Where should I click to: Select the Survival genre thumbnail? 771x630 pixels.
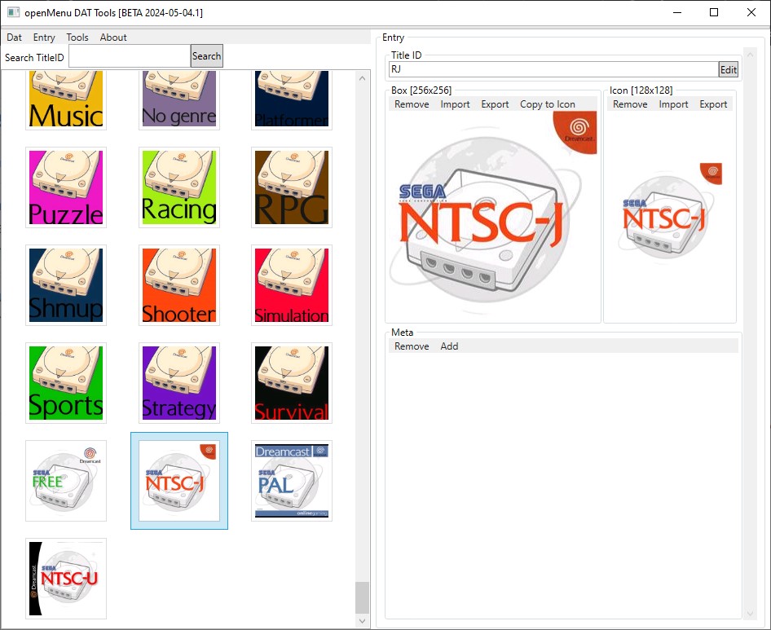tap(292, 383)
